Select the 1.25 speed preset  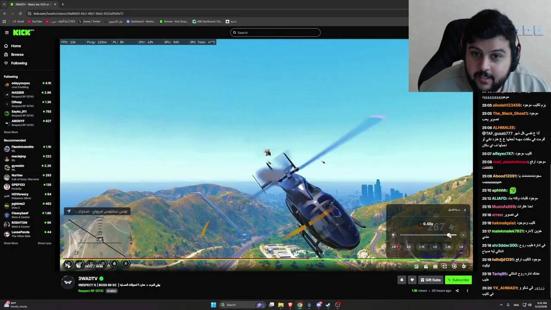(x=448, y=247)
